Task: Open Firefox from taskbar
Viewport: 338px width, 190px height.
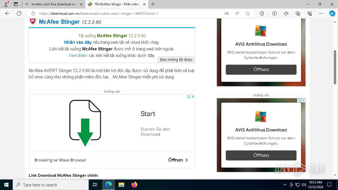Action: [x=134, y=185]
